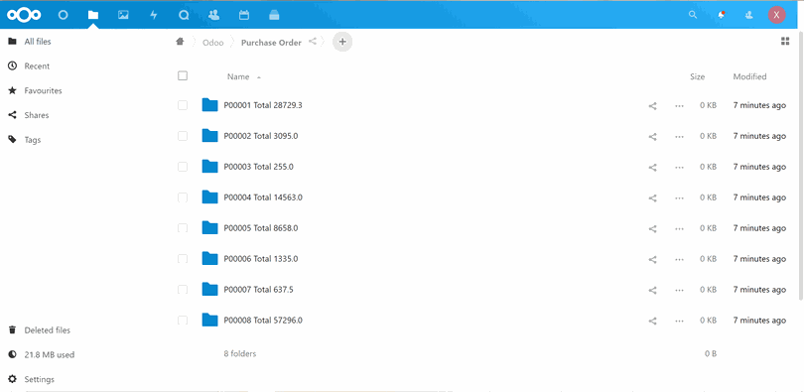Open more actions menu for P00002
Viewport: 804px width, 392px height.
[x=679, y=137]
